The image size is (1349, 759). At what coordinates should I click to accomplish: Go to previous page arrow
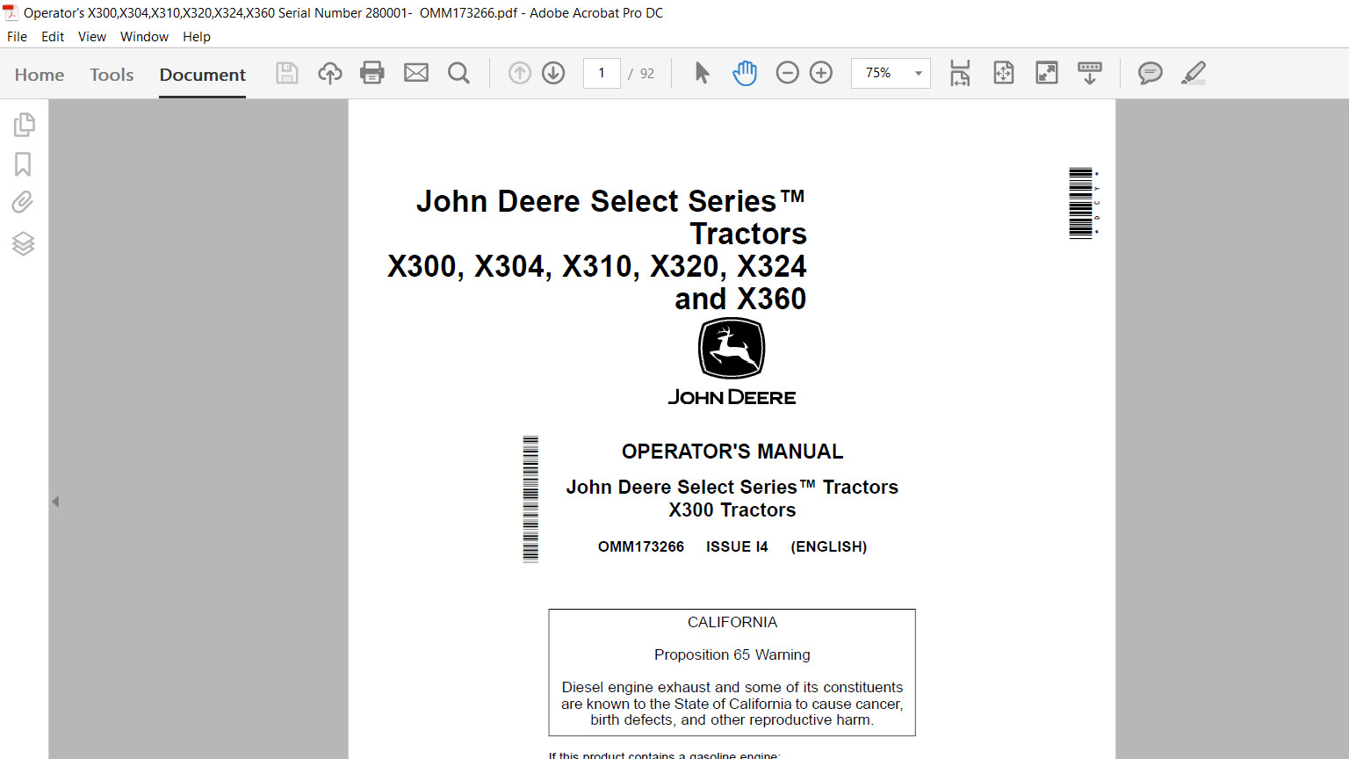tap(520, 73)
